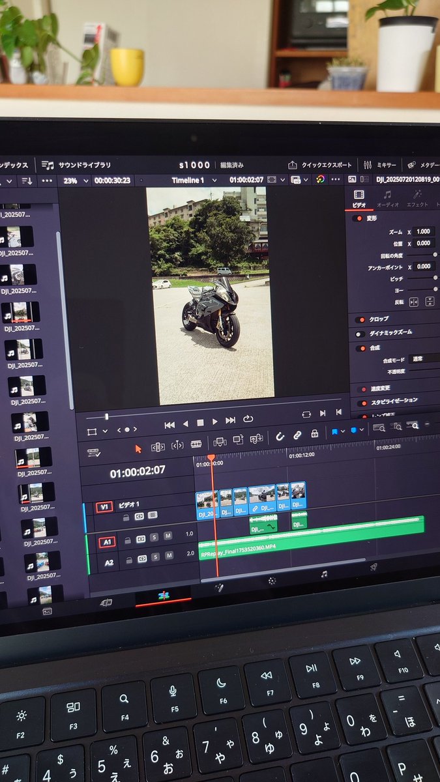The height and width of the screenshot is (782, 440).
Task: Choose the Trim edit tool
Action: click(x=157, y=447)
